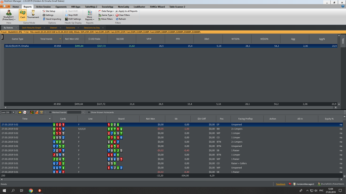Open Settings in Options group
This screenshot has height=194, width=346.
coord(48,15)
